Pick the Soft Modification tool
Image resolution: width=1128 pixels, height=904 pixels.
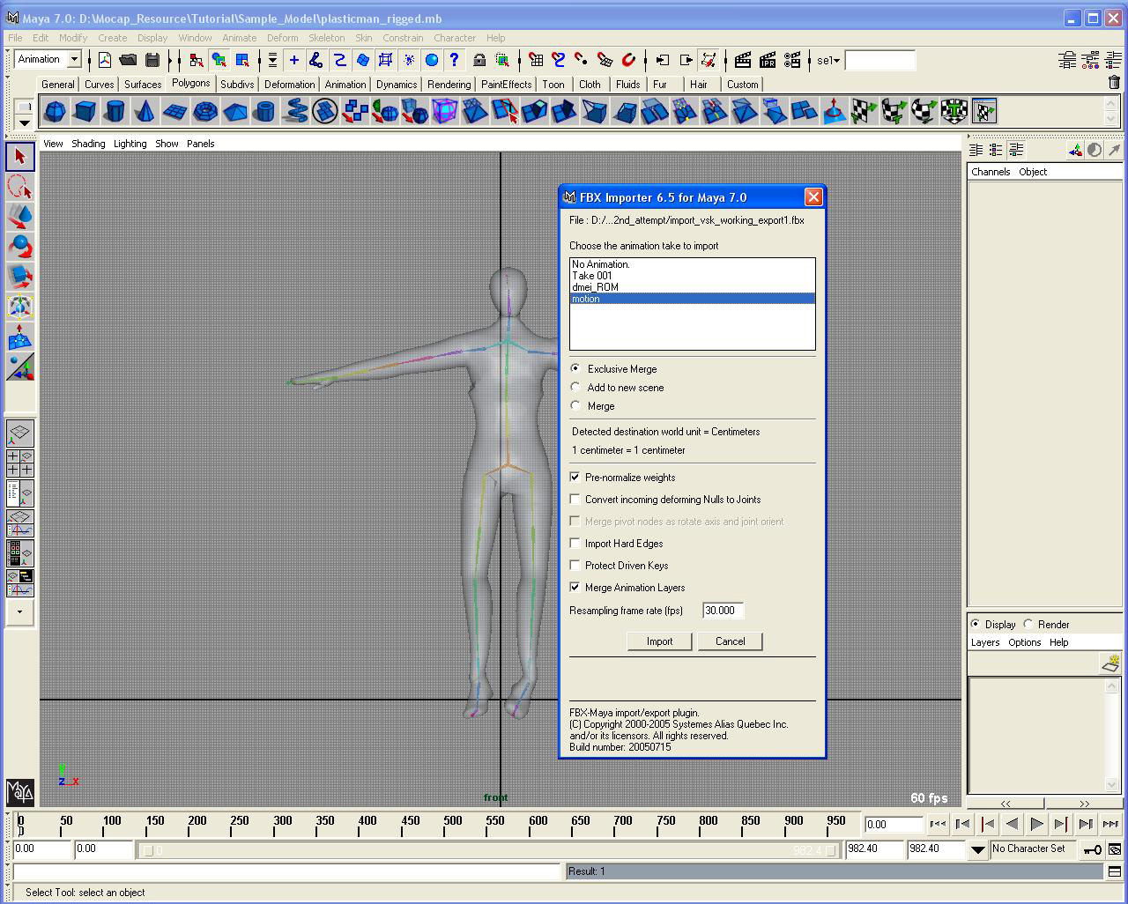20,337
